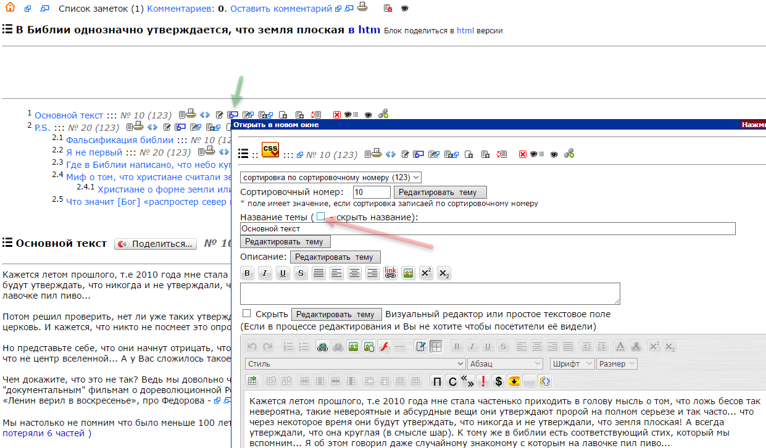Viewport: 766px width, 448px height.
Task: Open the Шрифт font dropdown
Action: coord(572,364)
